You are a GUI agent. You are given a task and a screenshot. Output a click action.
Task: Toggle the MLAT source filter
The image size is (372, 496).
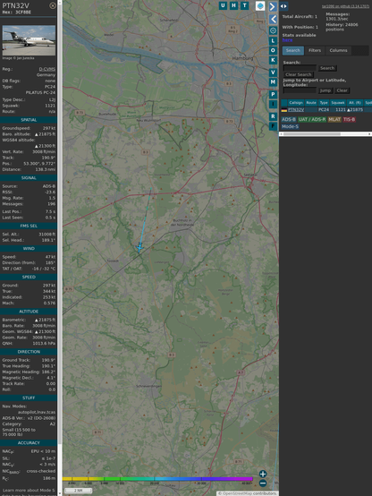334,119
